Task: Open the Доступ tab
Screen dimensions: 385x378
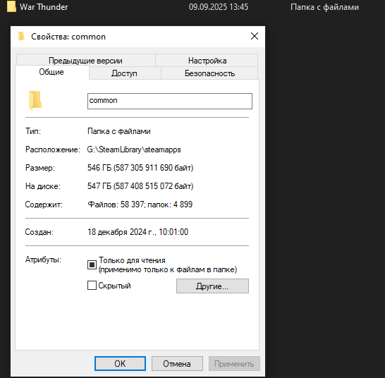Action: click(x=124, y=73)
